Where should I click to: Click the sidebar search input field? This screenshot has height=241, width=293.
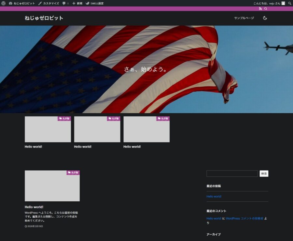232,174
